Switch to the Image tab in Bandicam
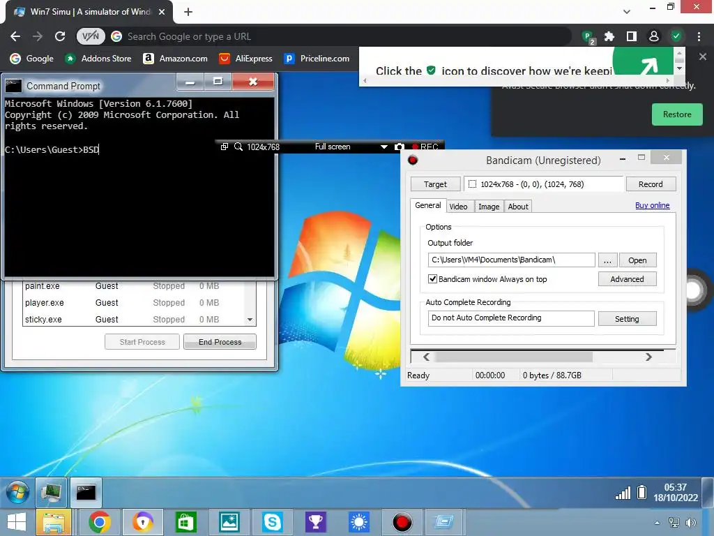The image size is (714, 536). pos(489,207)
